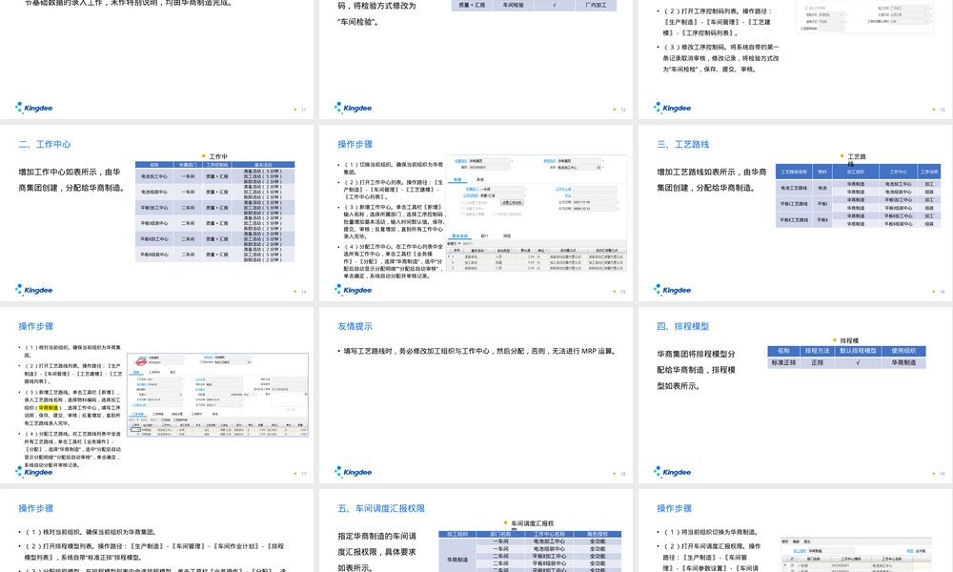Click the process route form screenshot on slide 17

(x=217, y=395)
